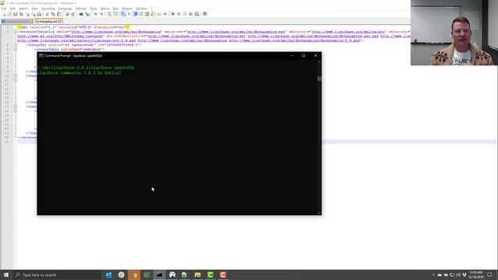Toggle Word wrap icon in Notepad++ toolbar
The width and height of the screenshot is (498, 280).
click(x=123, y=14)
